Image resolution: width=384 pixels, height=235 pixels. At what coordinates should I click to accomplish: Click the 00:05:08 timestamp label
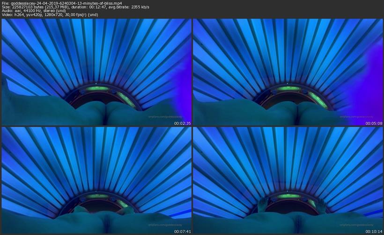(373, 123)
